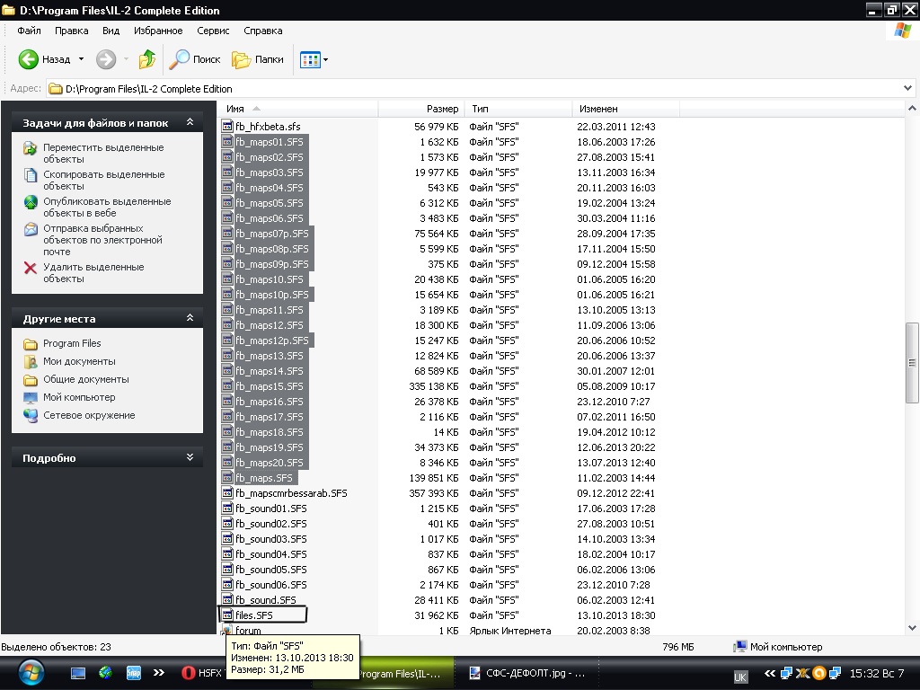The height and width of the screenshot is (690, 920).
Task: Open the Сервис menu
Action: pos(213,31)
